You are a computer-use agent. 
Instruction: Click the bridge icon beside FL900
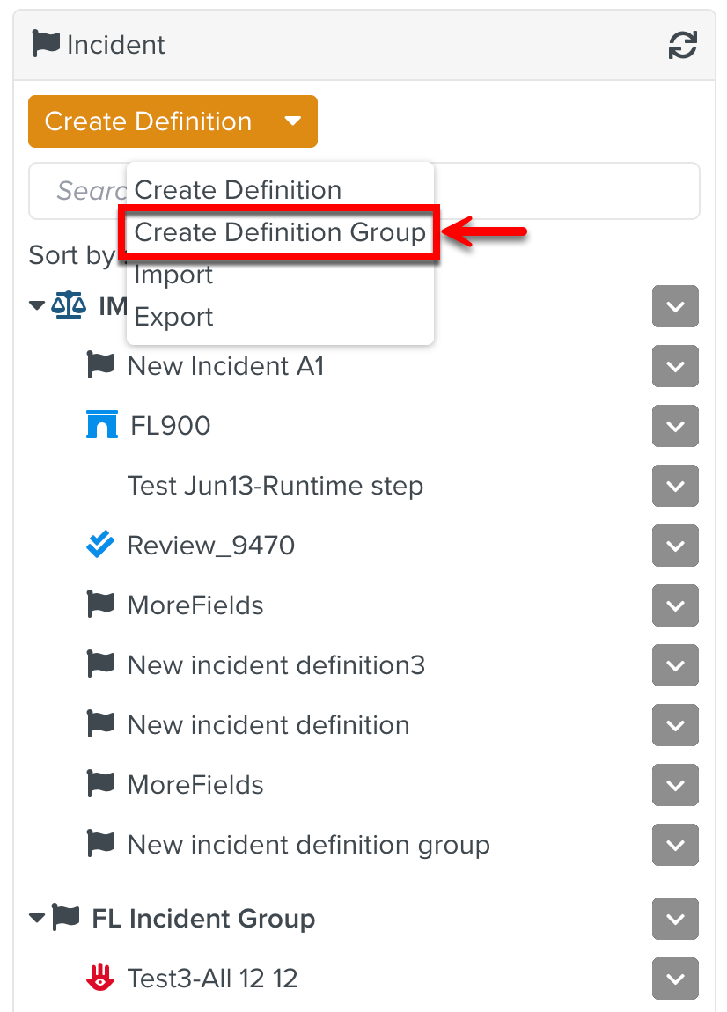point(100,426)
